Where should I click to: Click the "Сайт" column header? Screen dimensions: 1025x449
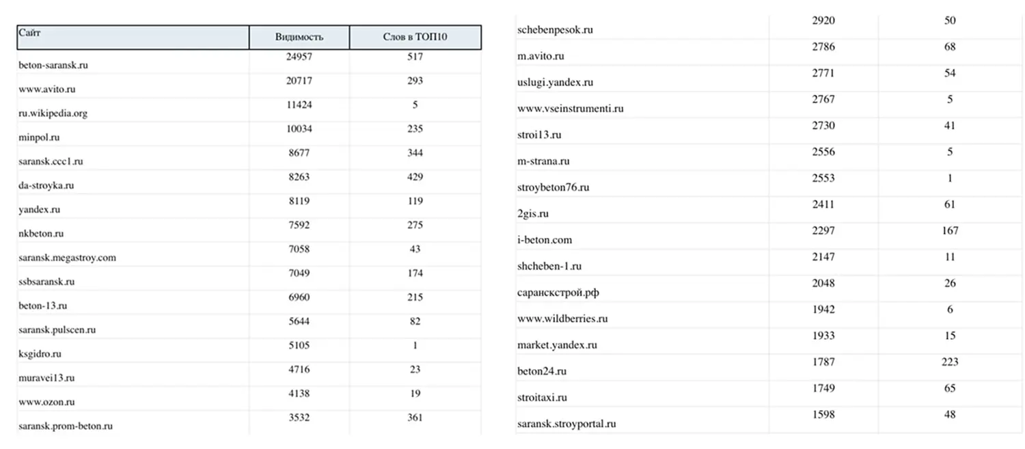point(29,33)
